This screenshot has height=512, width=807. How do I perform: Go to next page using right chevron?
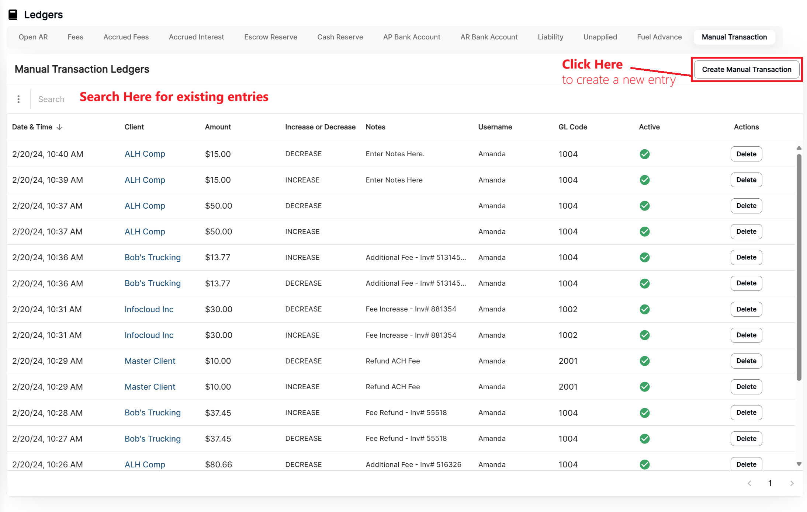point(792,483)
